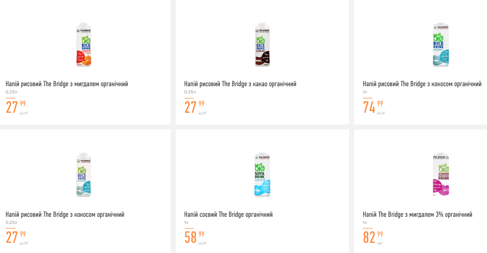Image resolution: width=487 pixels, height=253 pixels.
Task: Select 'Напій The Bridge з мигдалем 3% органічний'
Action: pyautogui.click(x=418, y=214)
